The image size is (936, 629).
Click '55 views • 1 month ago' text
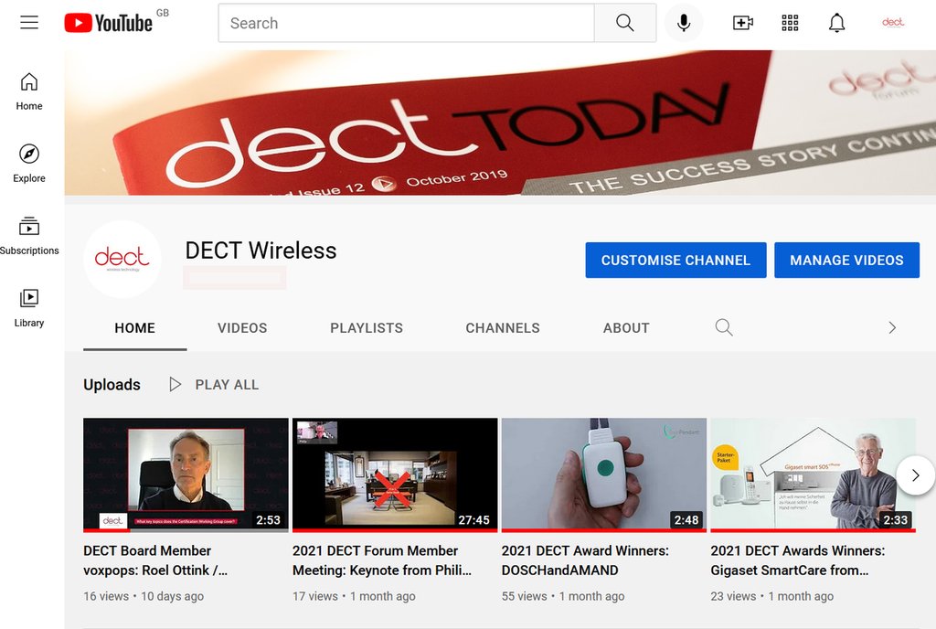(563, 596)
